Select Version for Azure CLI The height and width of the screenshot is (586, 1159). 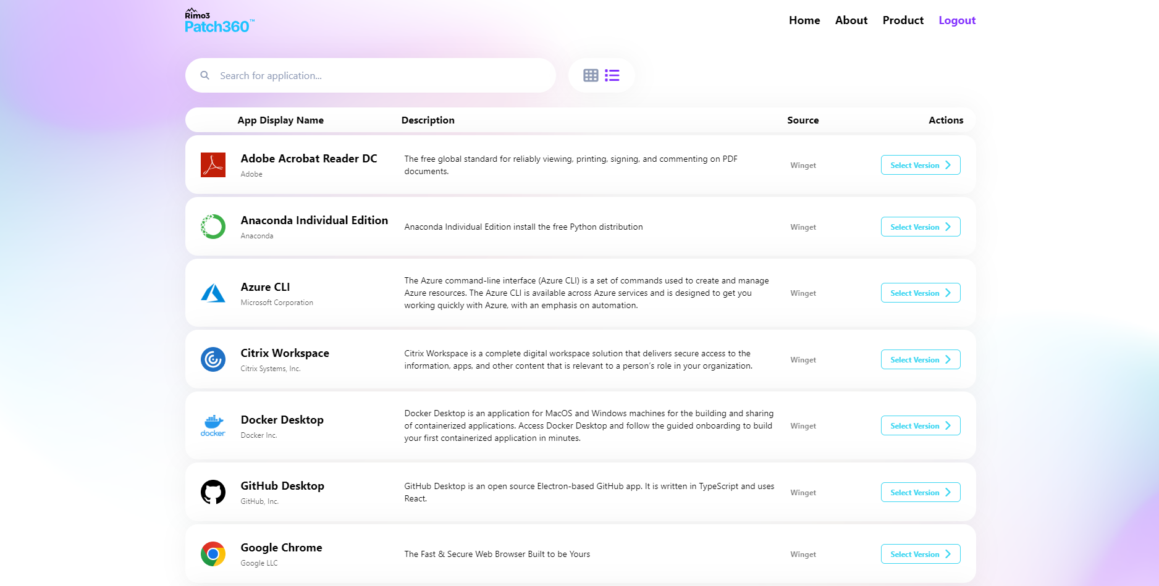click(920, 293)
